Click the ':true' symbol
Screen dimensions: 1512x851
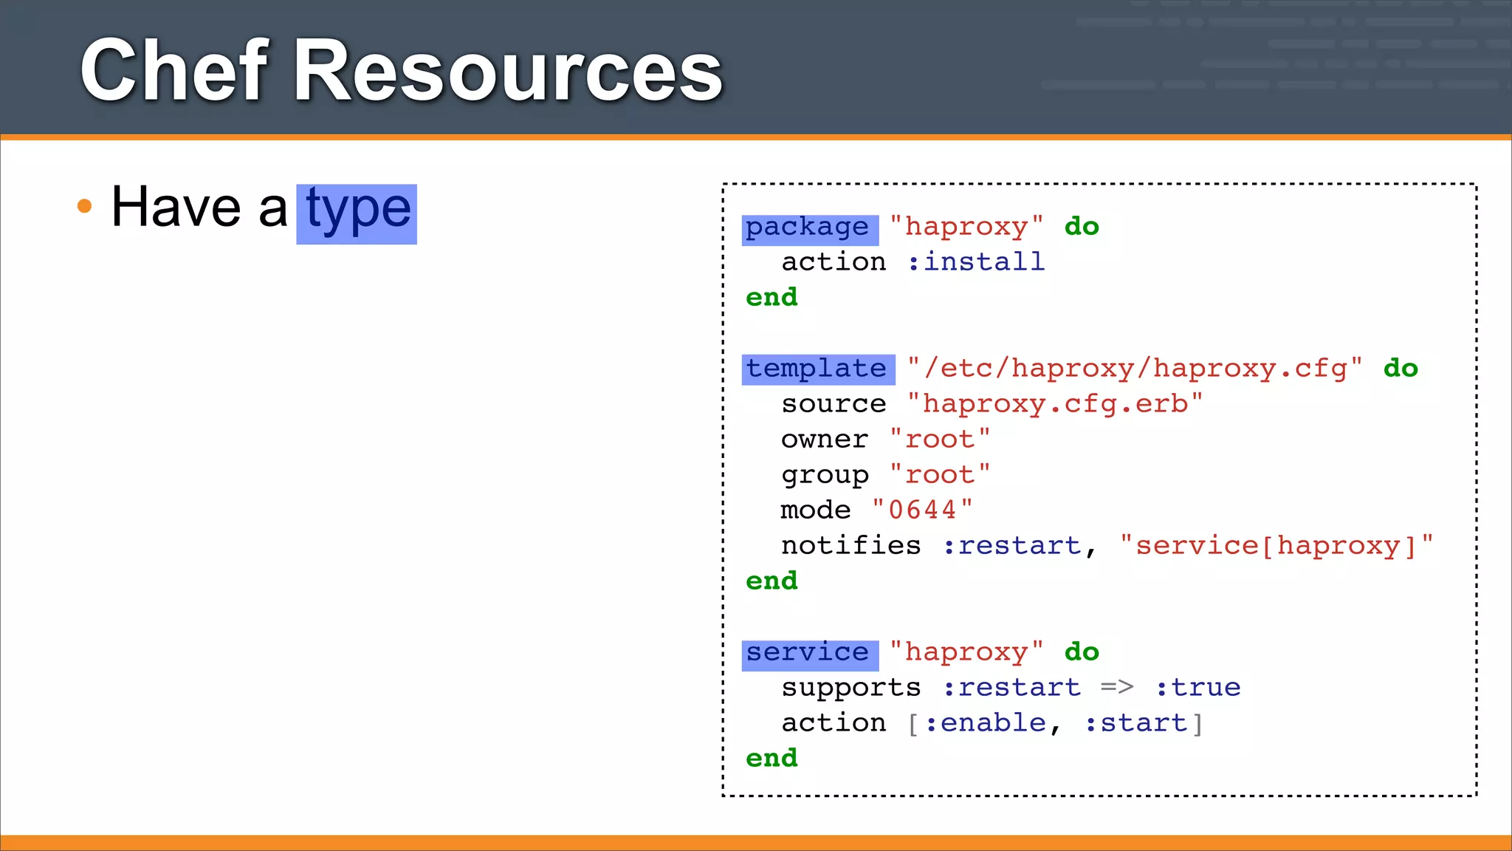point(1198,688)
